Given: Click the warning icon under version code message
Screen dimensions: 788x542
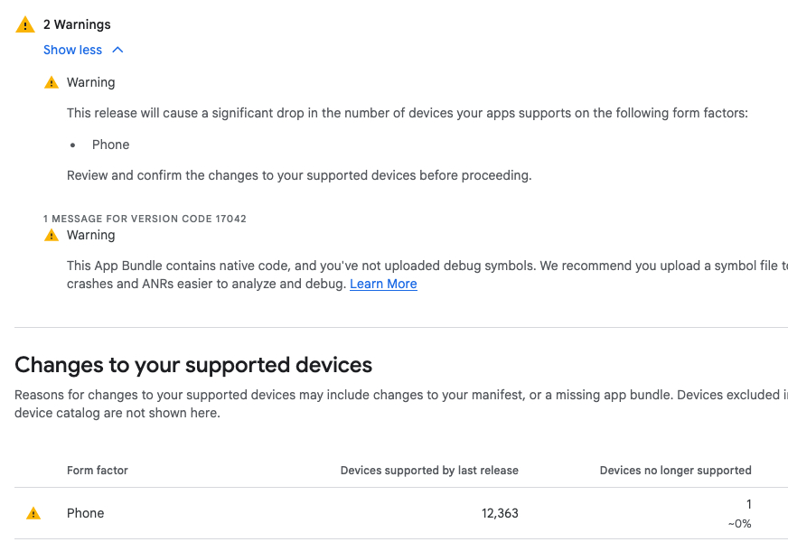Looking at the screenshot, I should pos(52,235).
